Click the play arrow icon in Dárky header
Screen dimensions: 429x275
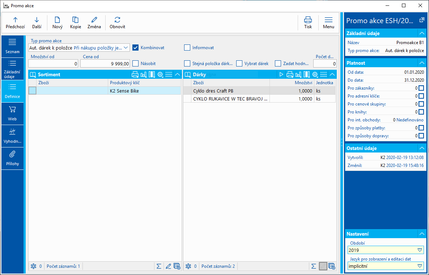click(x=281, y=74)
